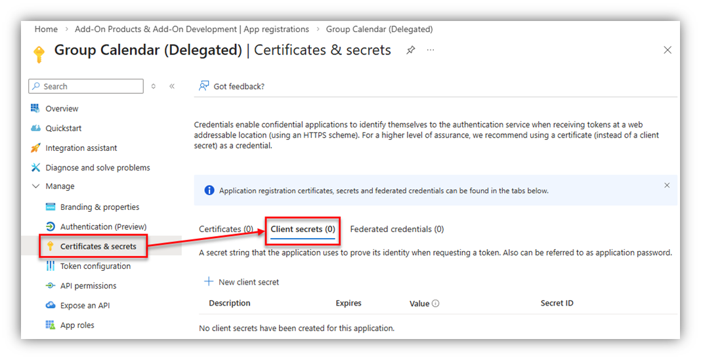
Task: Click the Value column info icon
Action: coord(436,304)
